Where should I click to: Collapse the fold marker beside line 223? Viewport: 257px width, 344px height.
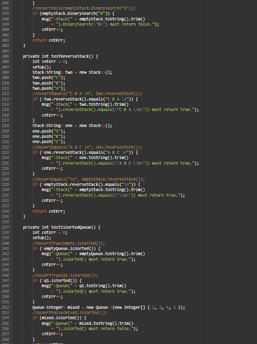(11, 153)
